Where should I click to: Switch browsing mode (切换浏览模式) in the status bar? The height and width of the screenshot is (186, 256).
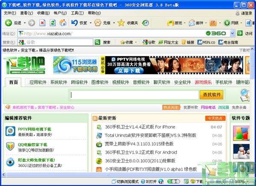pyautogui.click(x=125, y=181)
